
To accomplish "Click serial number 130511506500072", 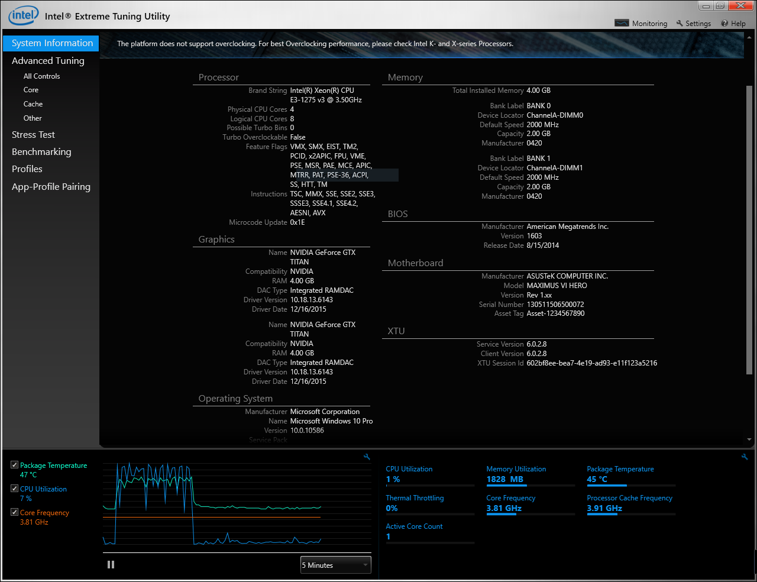I will tap(555, 305).
